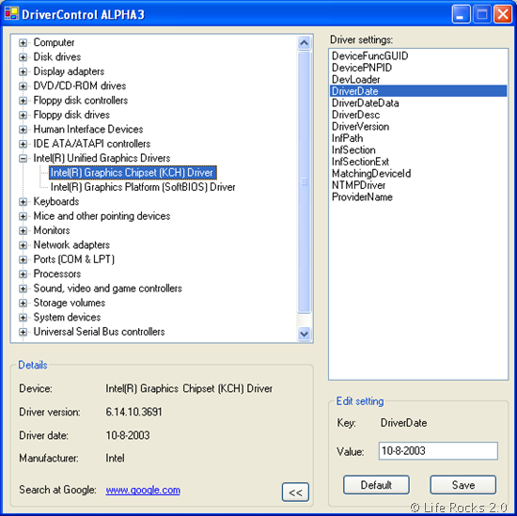
Task: Expand the Keyboards node
Action: (23, 202)
